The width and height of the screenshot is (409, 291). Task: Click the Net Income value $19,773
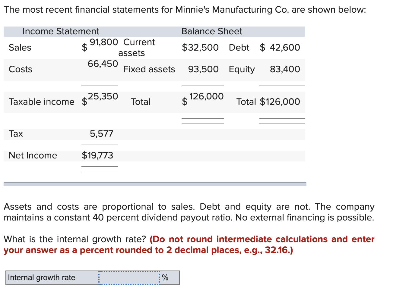click(97, 155)
